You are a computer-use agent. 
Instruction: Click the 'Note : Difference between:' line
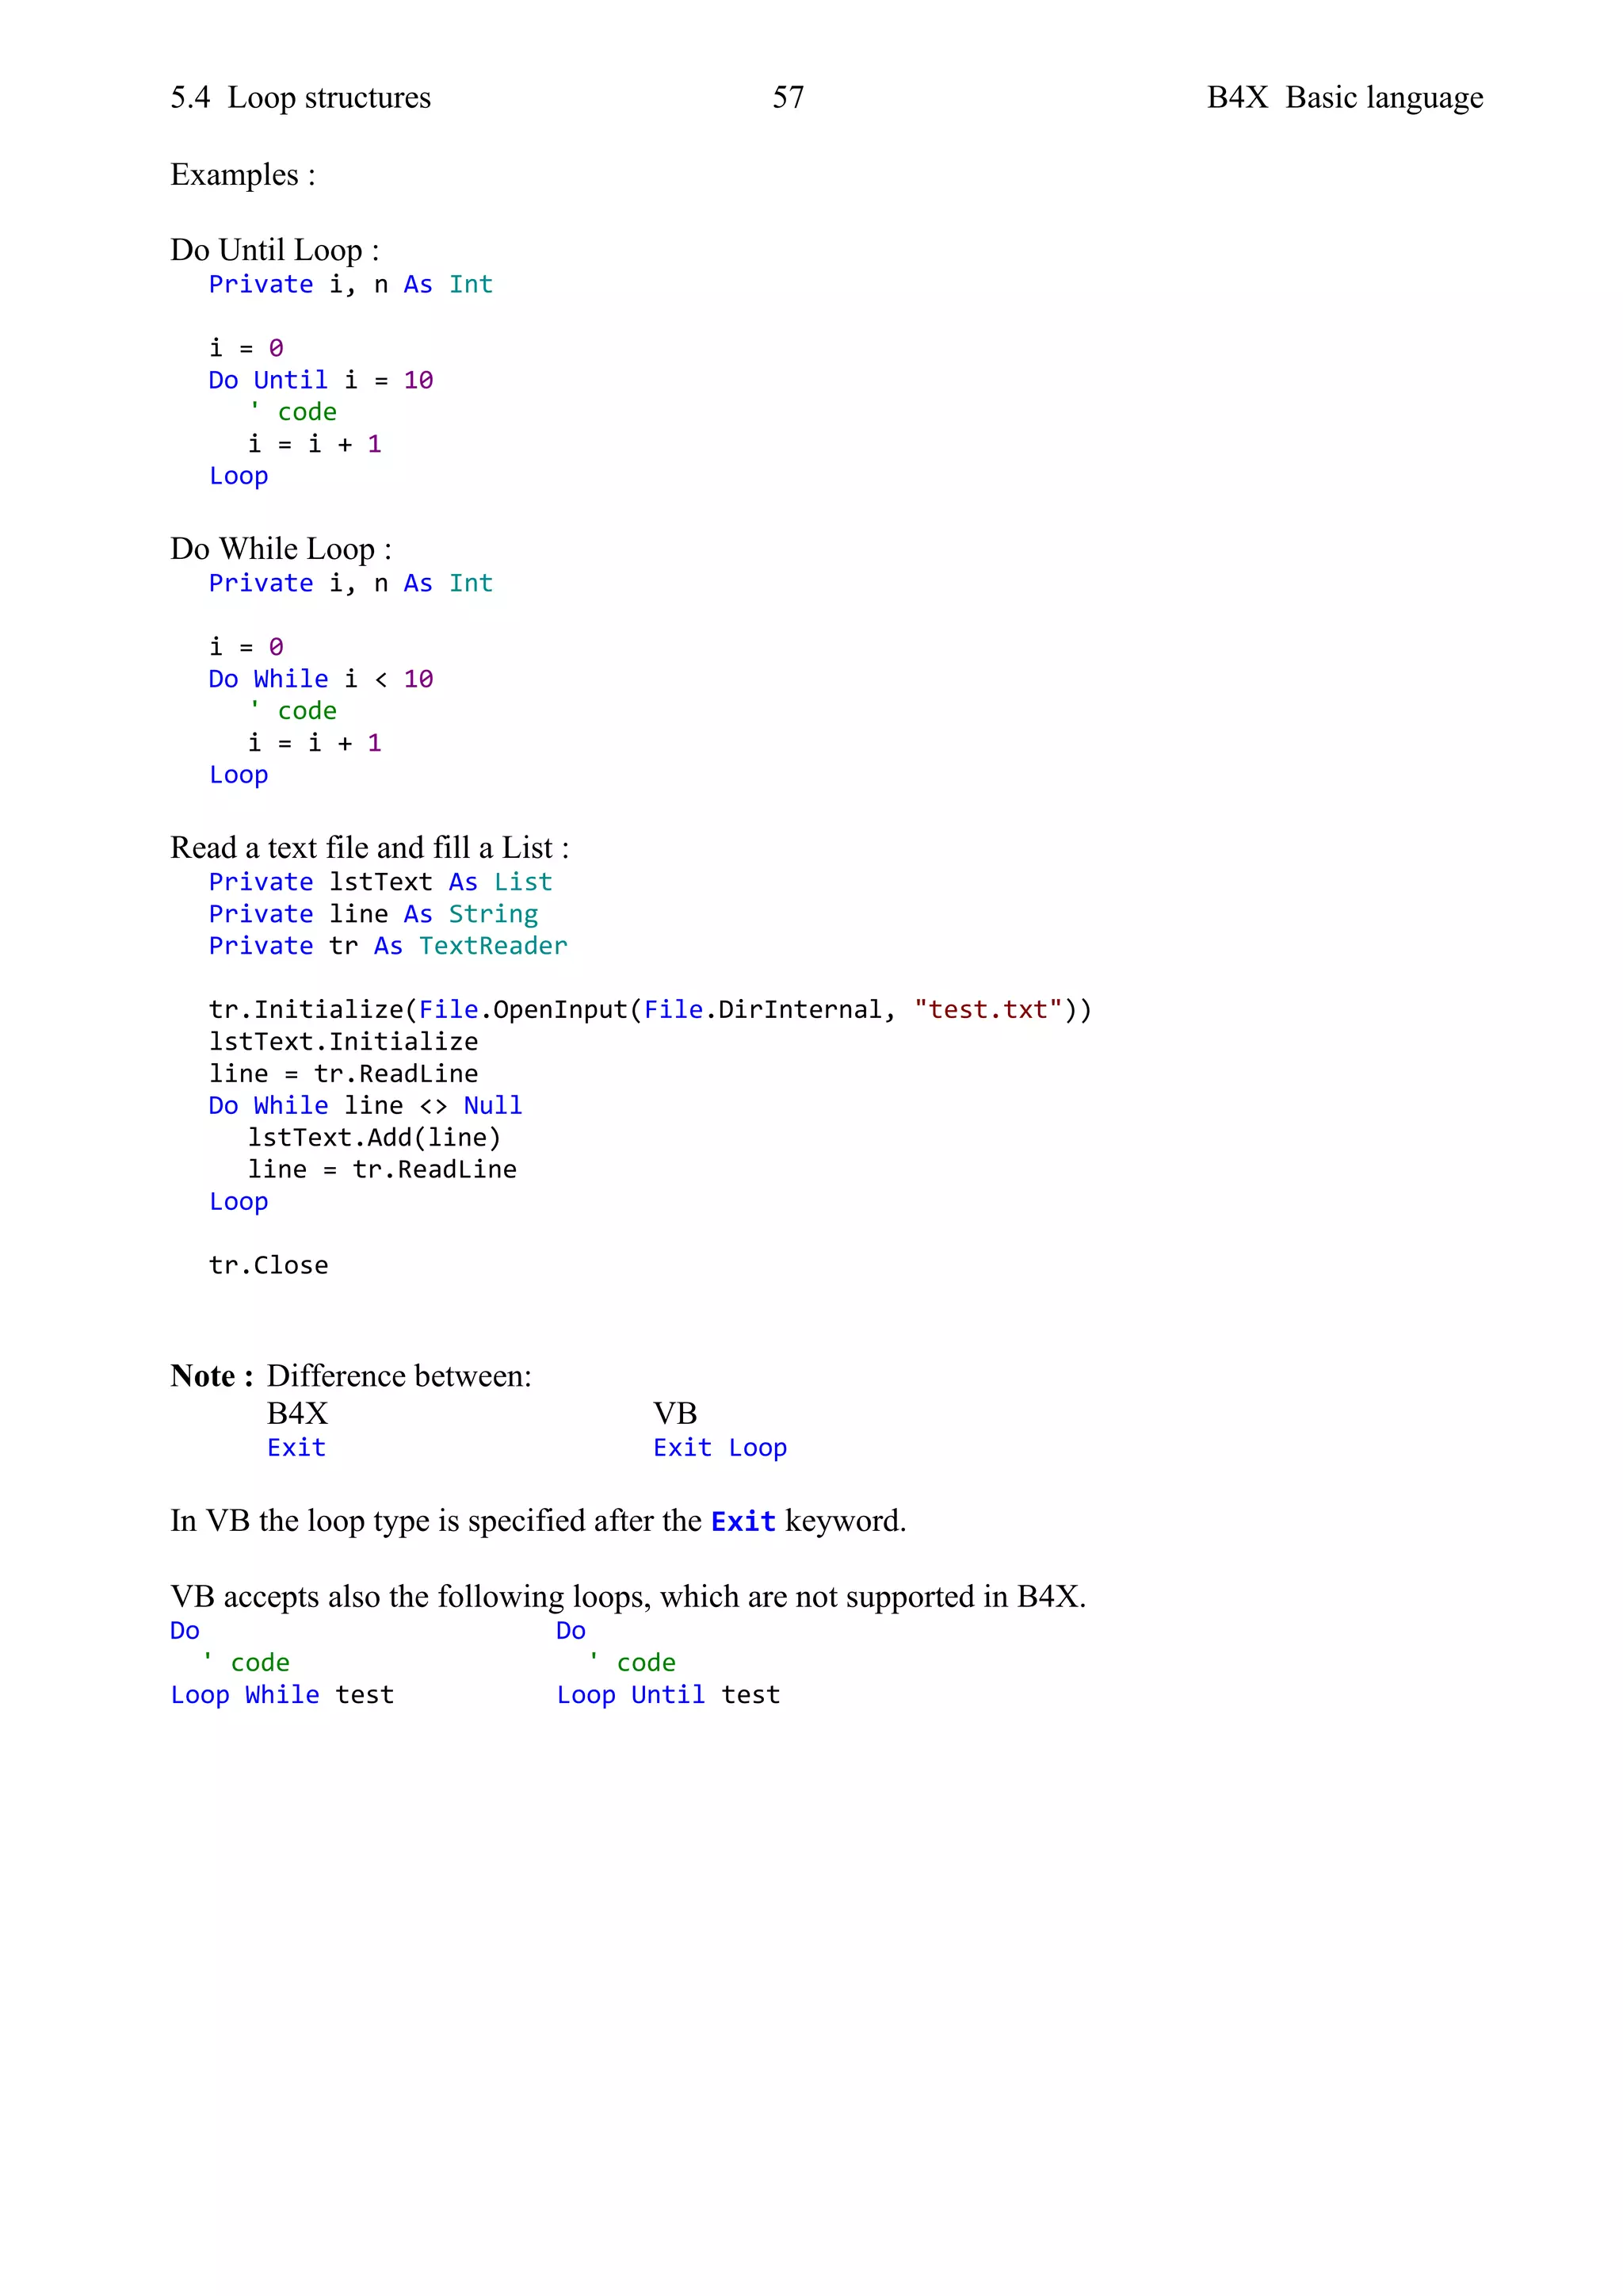coord(351,1376)
